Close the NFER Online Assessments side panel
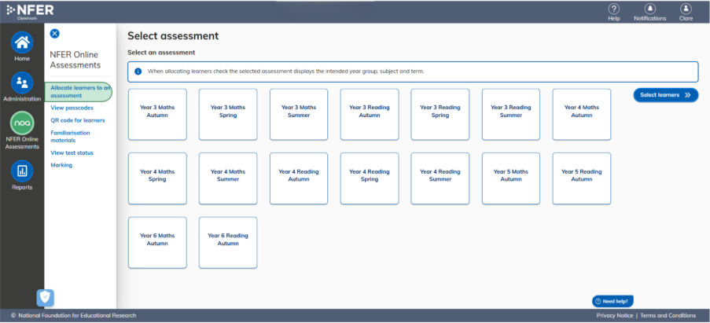The width and height of the screenshot is (710, 323). pos(55,34)
